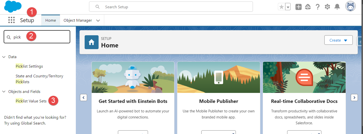Click the 'Mobile Publisher' card heading

tap(219, 101)
